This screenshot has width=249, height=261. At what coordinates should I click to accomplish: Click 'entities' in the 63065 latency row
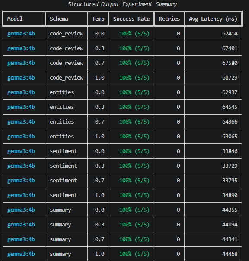click(62, 136)
